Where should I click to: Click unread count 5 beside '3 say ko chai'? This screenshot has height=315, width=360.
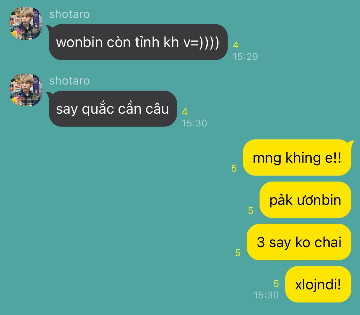coord(238,253)
